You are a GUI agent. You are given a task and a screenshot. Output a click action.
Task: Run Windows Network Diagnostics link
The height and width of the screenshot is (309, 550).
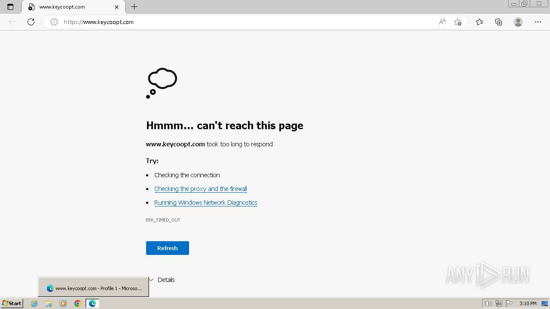point(206,203)
